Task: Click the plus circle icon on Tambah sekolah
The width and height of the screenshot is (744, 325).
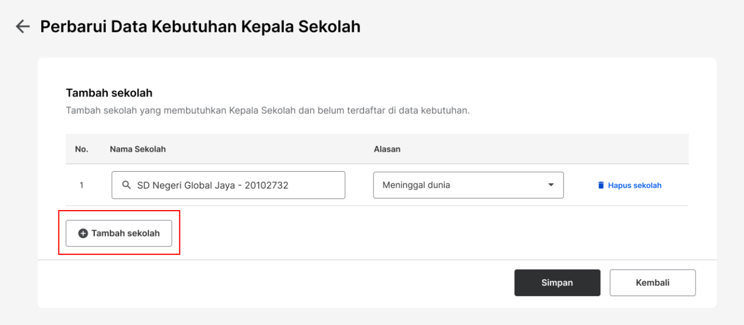Action: [x=83, y=233]
